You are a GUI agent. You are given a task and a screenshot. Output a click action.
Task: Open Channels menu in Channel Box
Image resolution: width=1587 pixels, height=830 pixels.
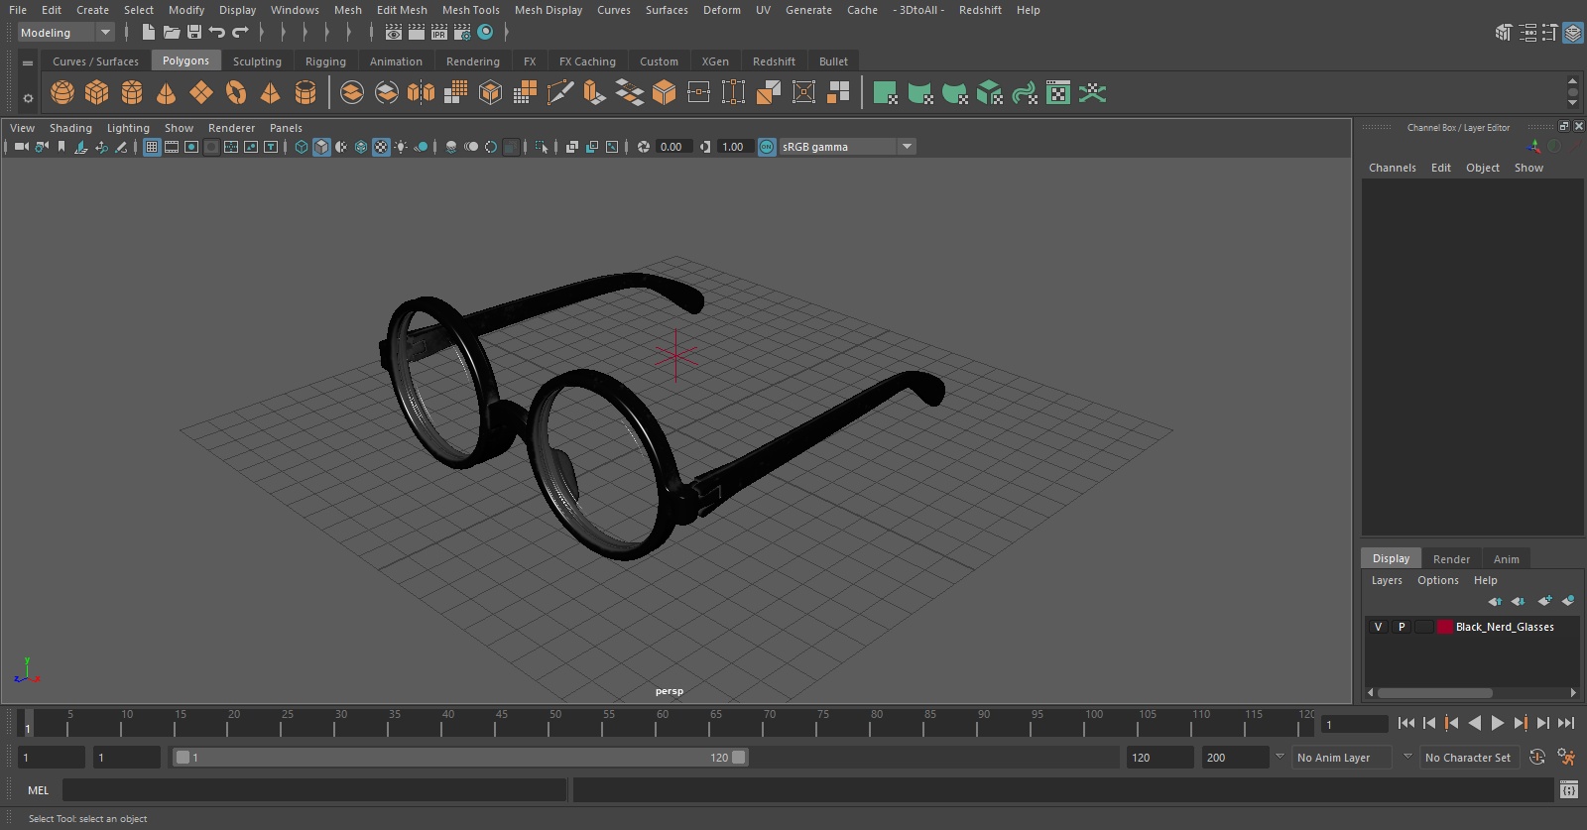pyautogui.click(x=1393, y=168)
